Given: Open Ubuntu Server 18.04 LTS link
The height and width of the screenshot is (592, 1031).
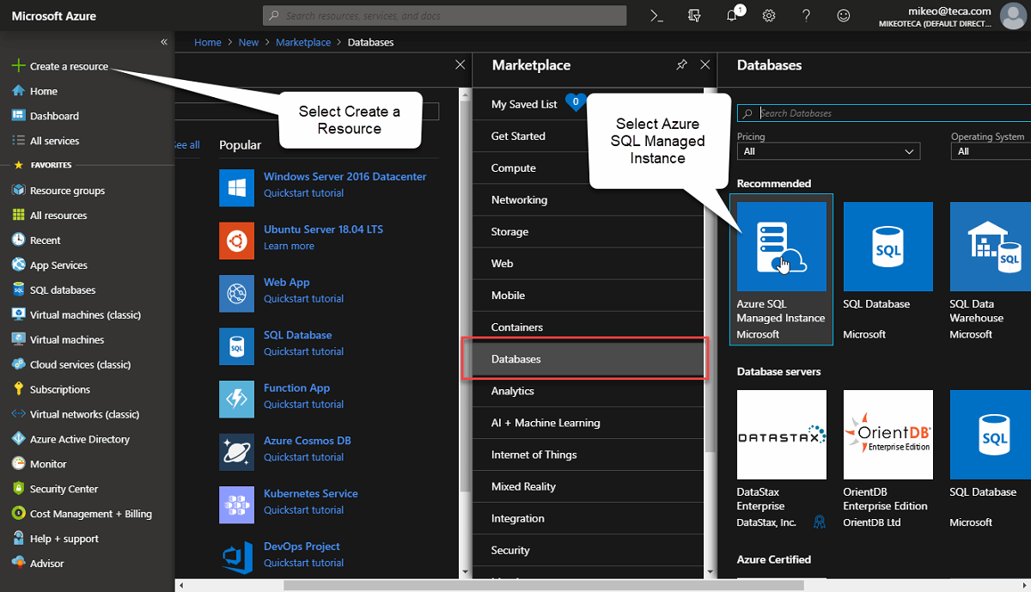Looking at the screenshot, I should point(323,229).
